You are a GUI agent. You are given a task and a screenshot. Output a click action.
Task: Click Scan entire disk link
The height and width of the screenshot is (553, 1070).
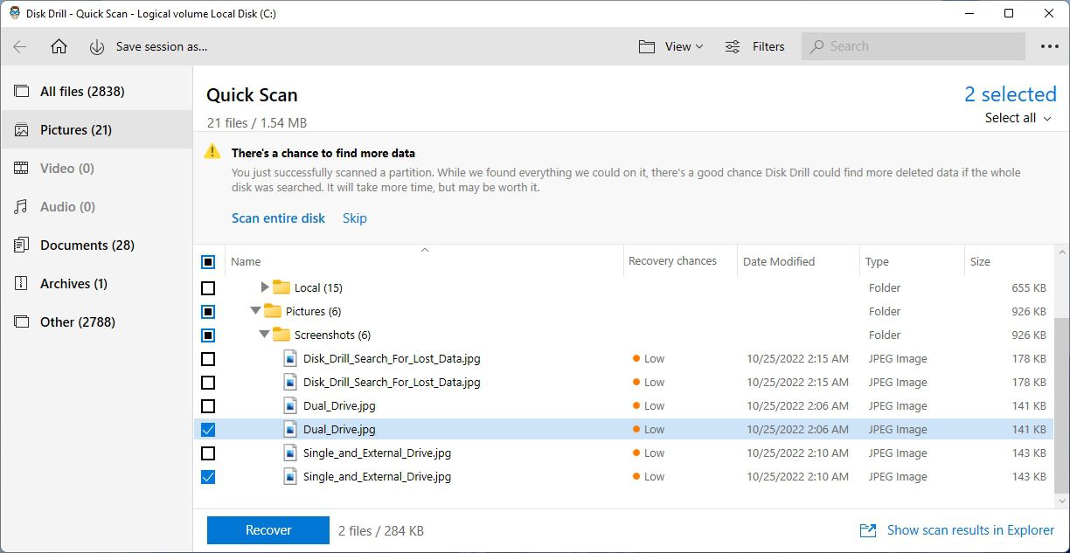278,218
